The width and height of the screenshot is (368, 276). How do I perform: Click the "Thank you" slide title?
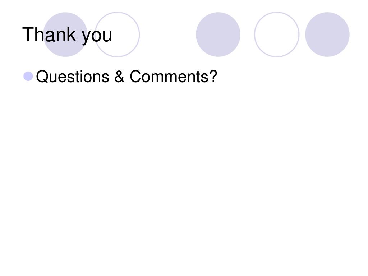point(67,35)
